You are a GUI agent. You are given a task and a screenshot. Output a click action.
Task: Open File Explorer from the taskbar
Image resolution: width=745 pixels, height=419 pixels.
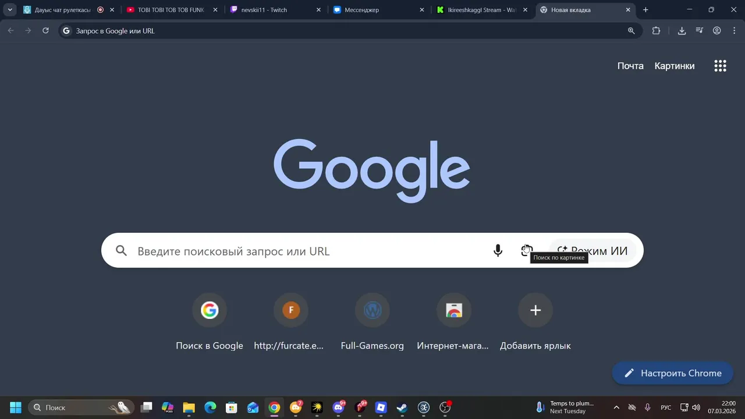coord(189,407)
